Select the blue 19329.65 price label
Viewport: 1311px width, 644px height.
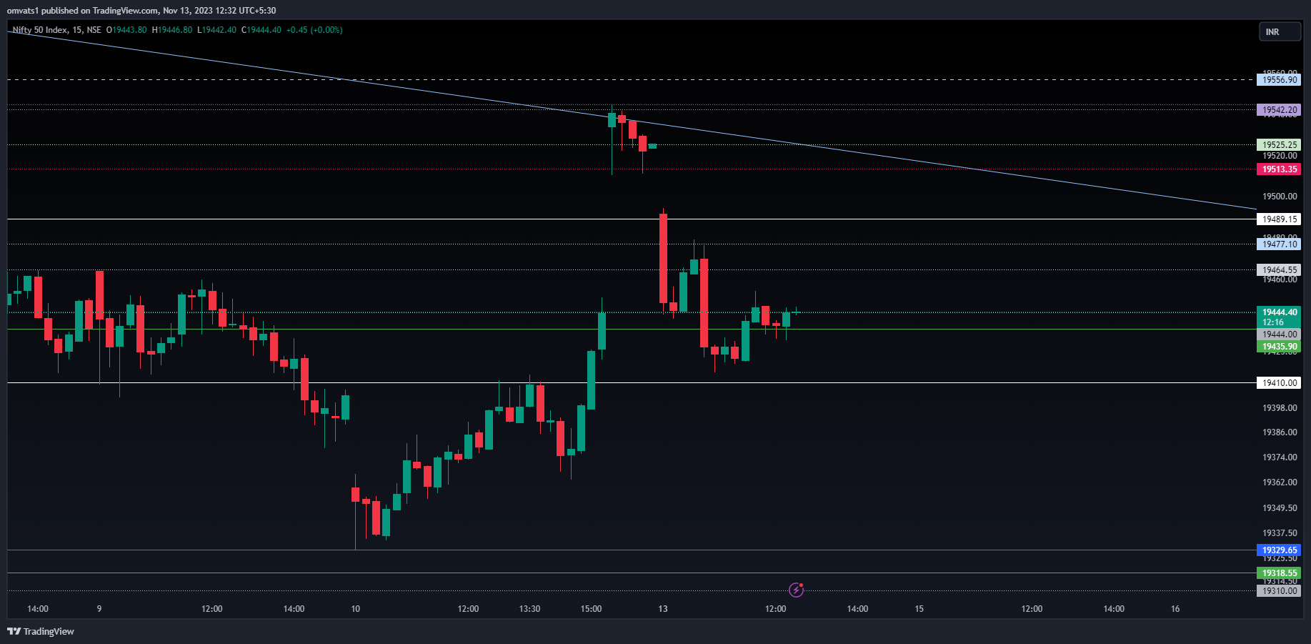[1279, 550]
